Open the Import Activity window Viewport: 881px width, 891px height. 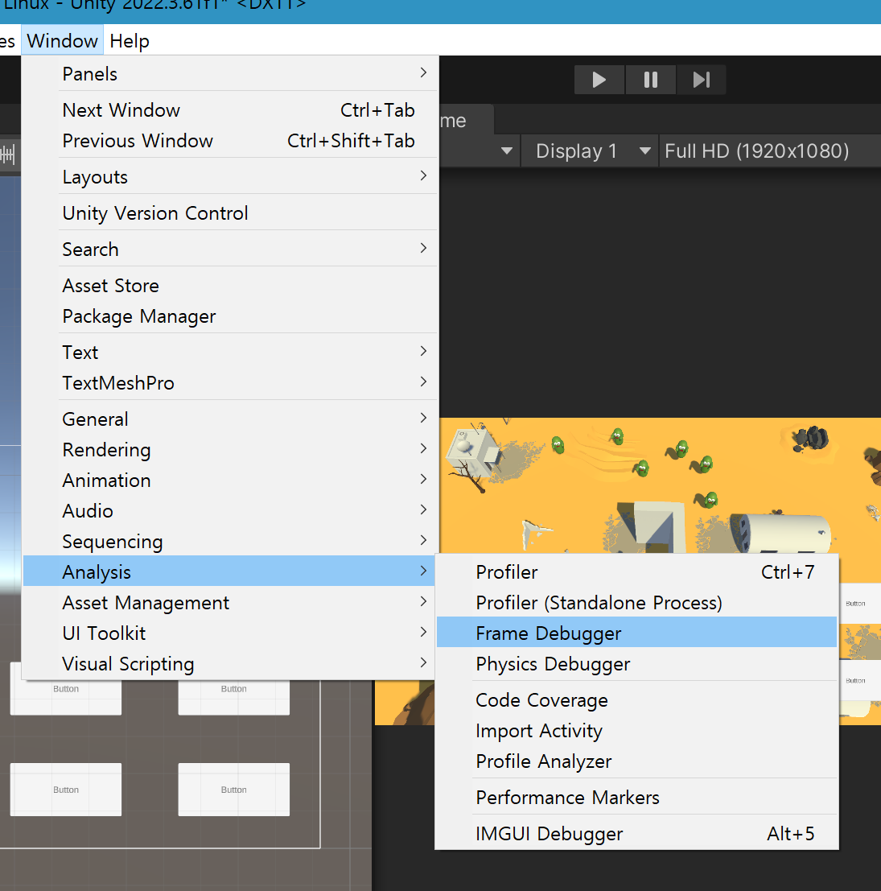pos(636,731)
